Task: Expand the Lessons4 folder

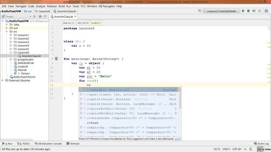Action: coord(11,46)
